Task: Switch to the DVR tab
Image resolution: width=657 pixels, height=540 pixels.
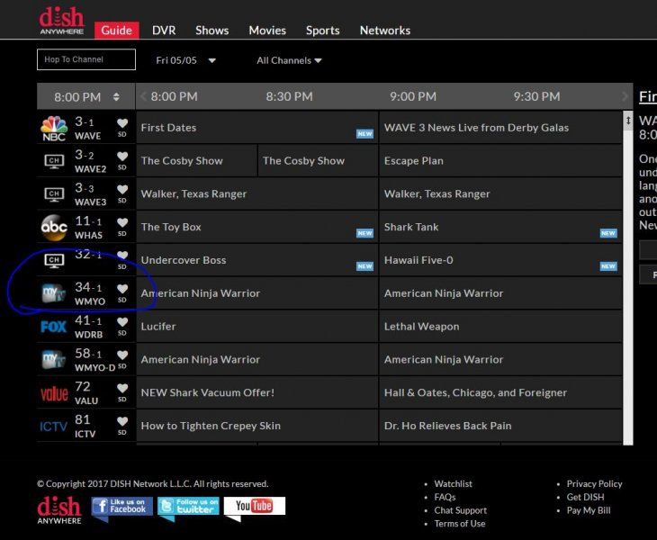Action: tap(164, 31)
